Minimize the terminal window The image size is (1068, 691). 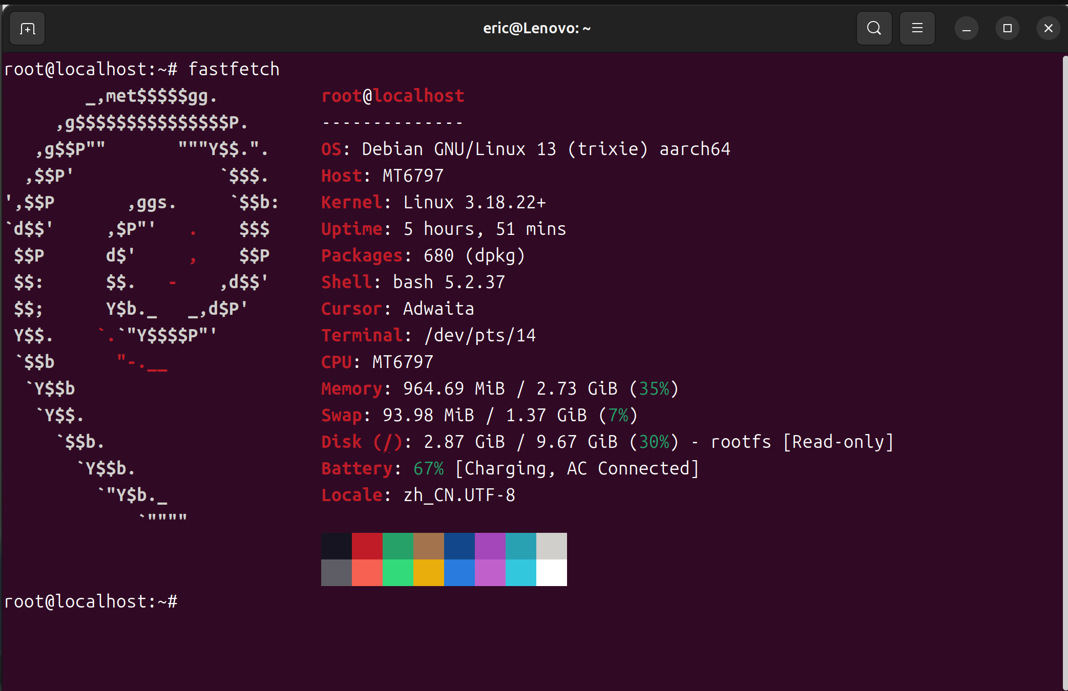click(x=966, y=29)
